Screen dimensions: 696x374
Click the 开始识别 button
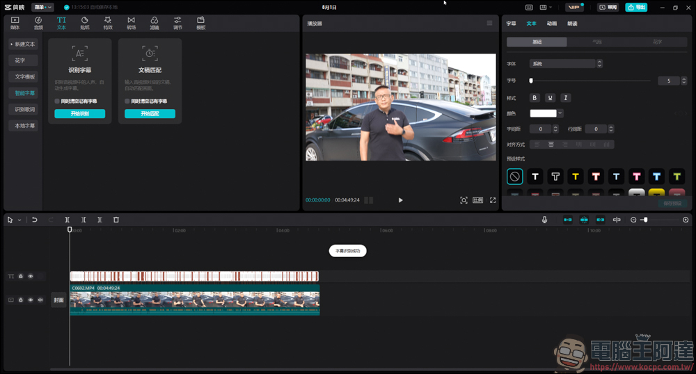click(x=80, y=113)
